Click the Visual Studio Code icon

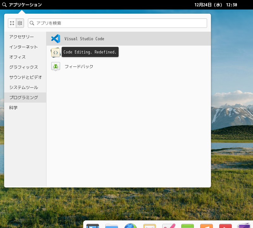56,39
